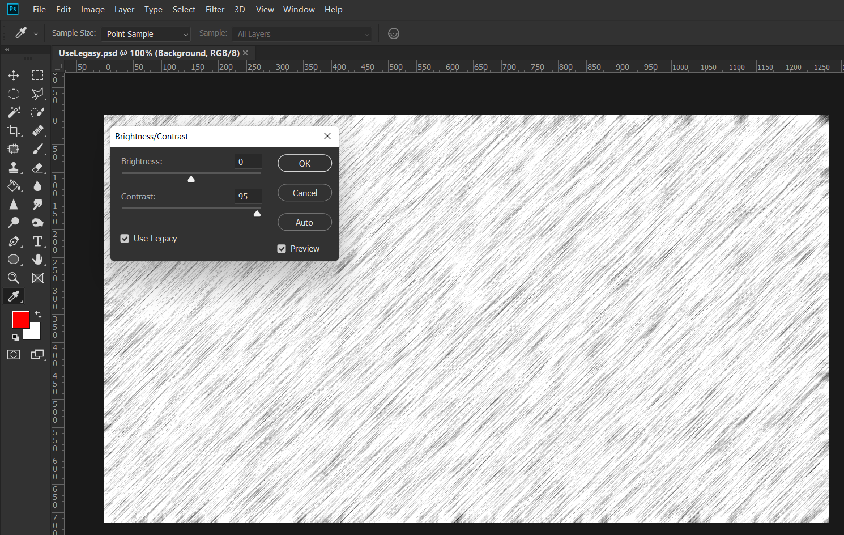The height and width of the screenshot is (535, 844).
Task: Toggle Quick Mask mode at toolbar bottom
Action: click(14, 354)
